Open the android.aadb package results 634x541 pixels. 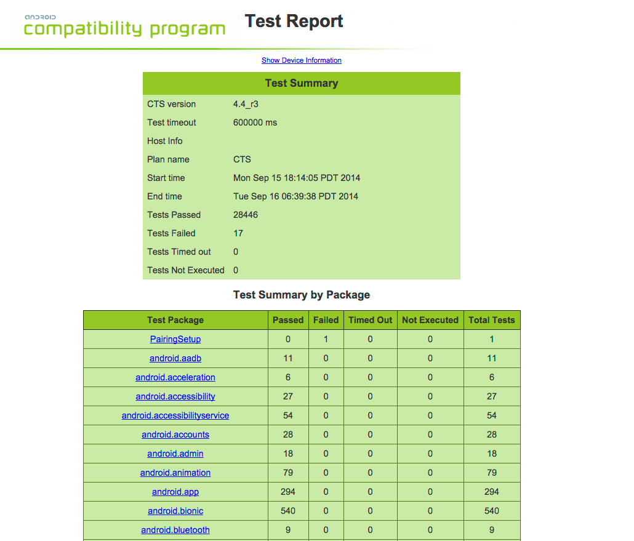175,358
